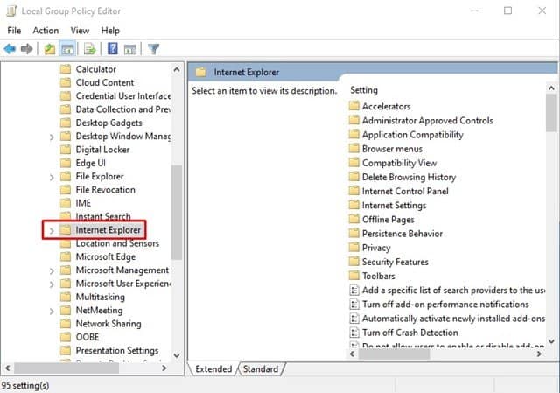Expand the NetMeeting tree node

[52, 311]
